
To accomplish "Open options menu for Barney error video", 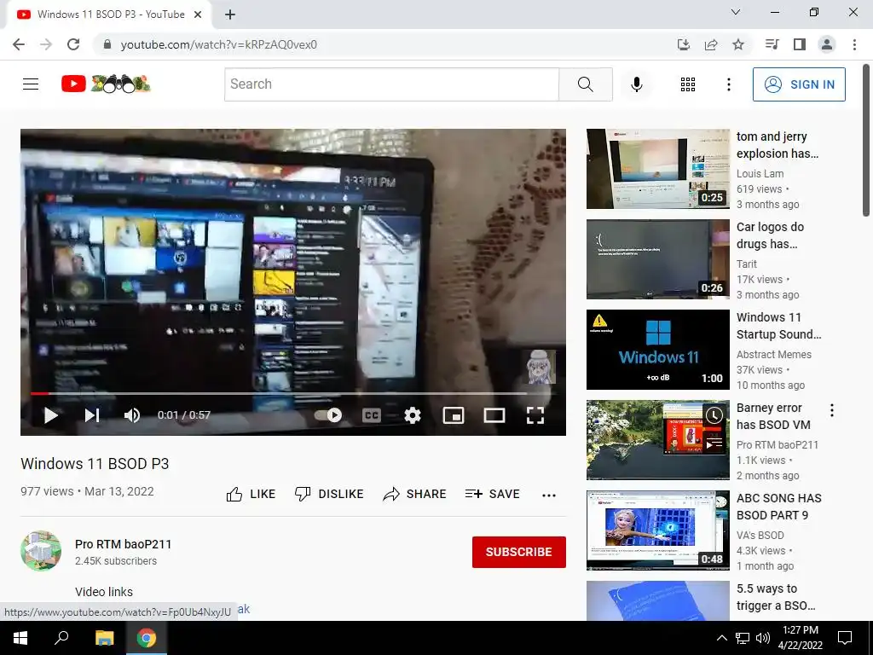I will point(832,410).
